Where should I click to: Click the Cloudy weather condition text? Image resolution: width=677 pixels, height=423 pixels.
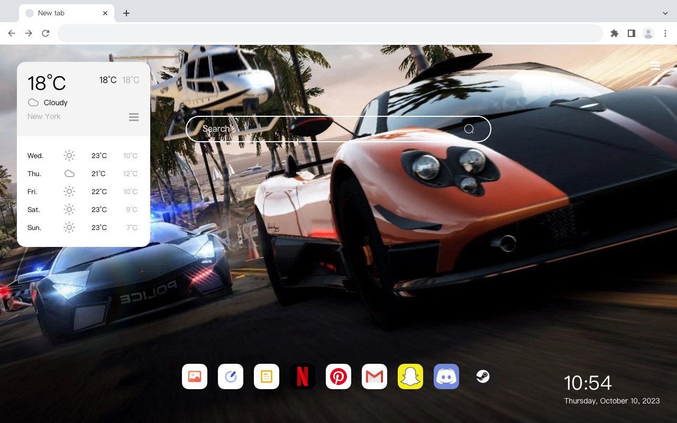pos(56,103)
